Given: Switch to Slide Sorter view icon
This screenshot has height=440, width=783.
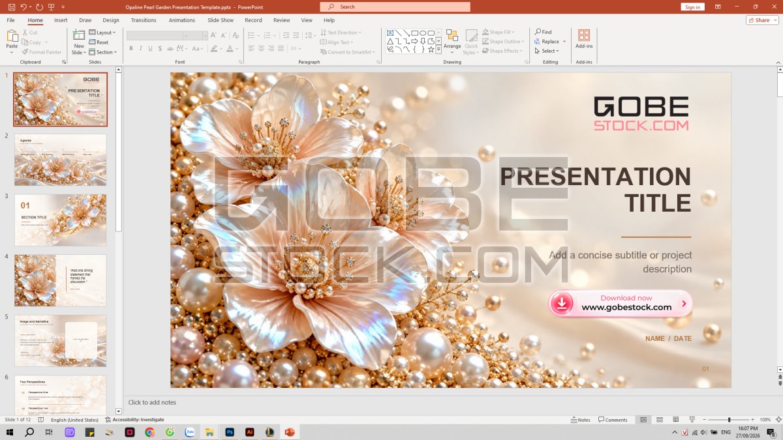Looking at the screenshot, I should (660, 420).
